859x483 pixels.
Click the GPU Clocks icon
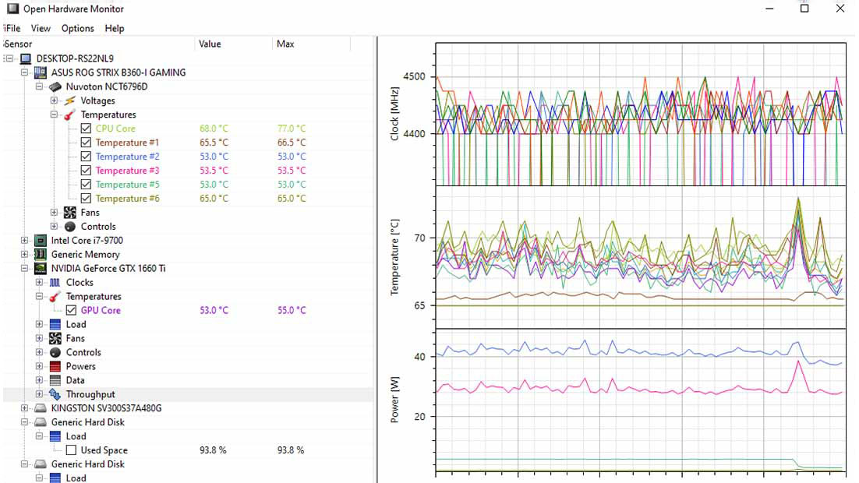tap(55, 283)
